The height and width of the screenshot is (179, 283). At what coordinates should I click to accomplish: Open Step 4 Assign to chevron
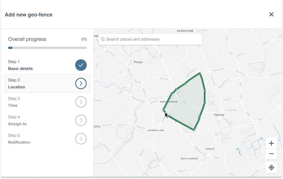pyautogui.click(x=81, y=120)
